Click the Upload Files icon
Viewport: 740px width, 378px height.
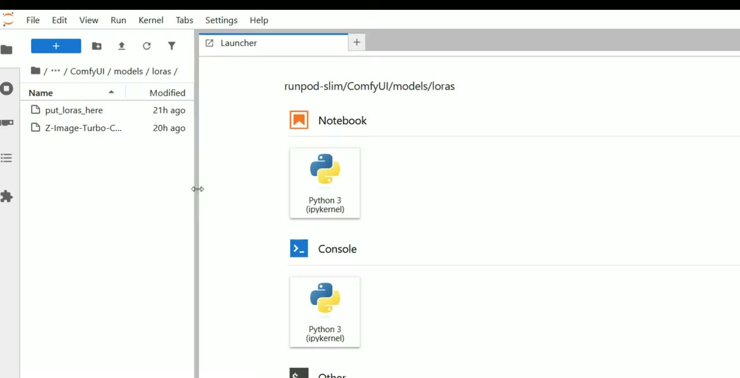coord(121,46)
